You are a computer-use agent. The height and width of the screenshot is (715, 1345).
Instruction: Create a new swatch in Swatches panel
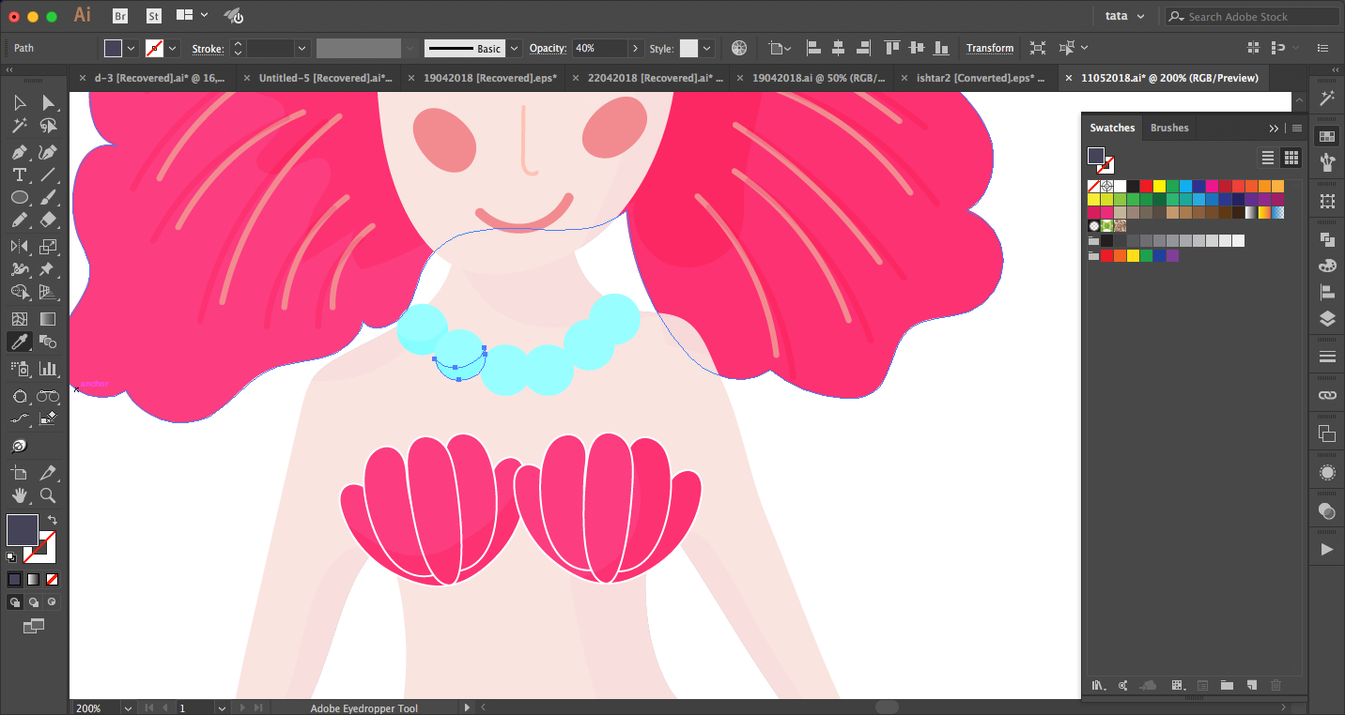click(1251, 686)
